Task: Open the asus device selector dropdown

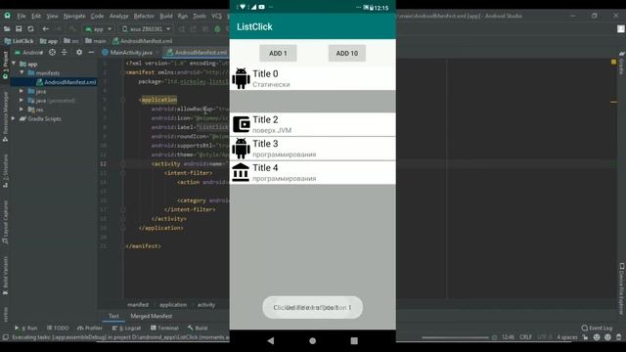Action: coord(146,28)
